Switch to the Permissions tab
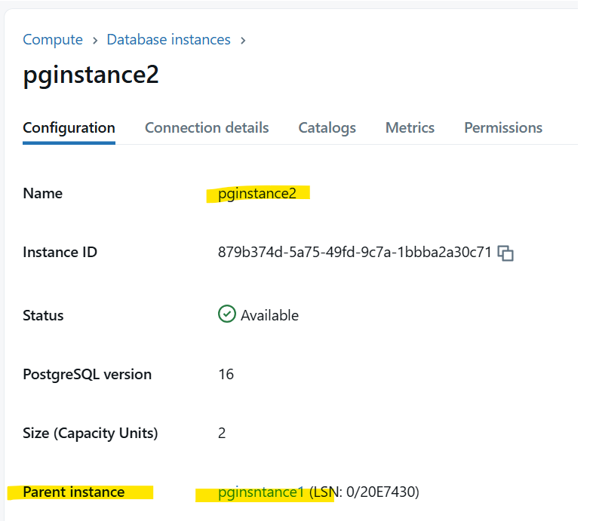This screenshot has width=593, height=521. [503, 127]
